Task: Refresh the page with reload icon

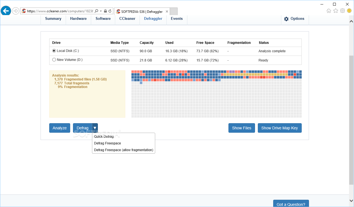Action: tap(110, 11)
